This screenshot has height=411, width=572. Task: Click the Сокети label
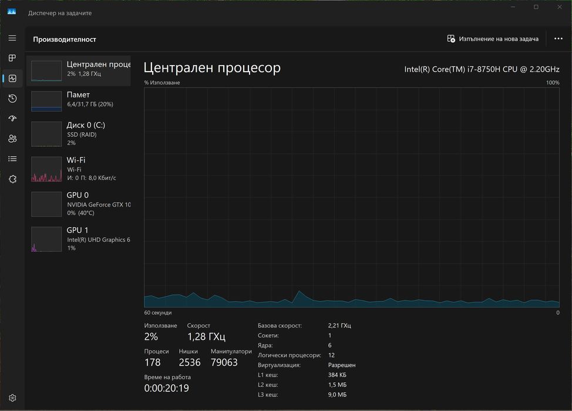tap(268, 335)
